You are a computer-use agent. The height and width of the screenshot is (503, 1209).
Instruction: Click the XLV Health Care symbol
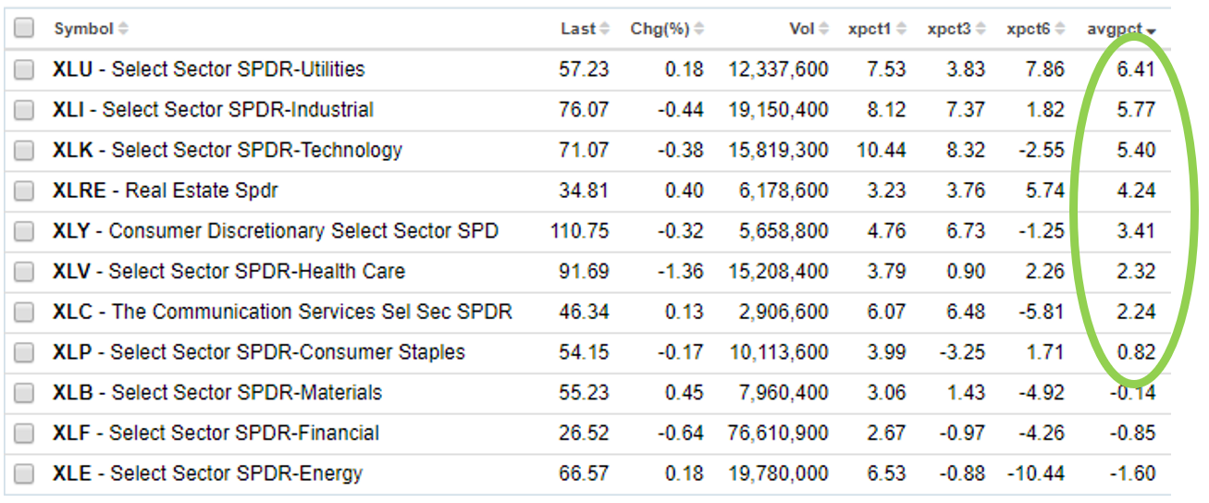coord(70,272)
